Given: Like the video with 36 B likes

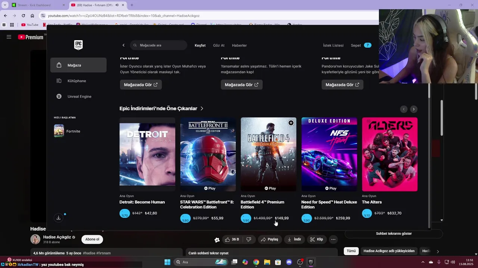Looking at the screenshot, I should 232,239.
